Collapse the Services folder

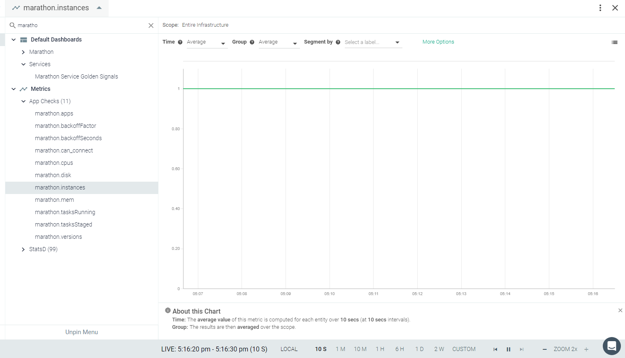(x=23, y=65)
